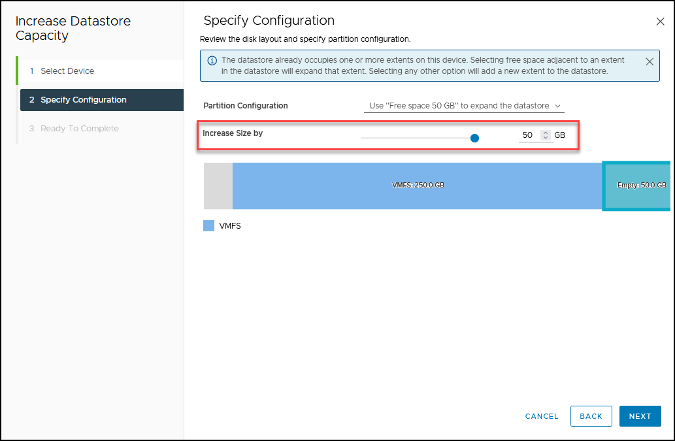
Task: Go back to the previous step
Action: tap(591, 416)
